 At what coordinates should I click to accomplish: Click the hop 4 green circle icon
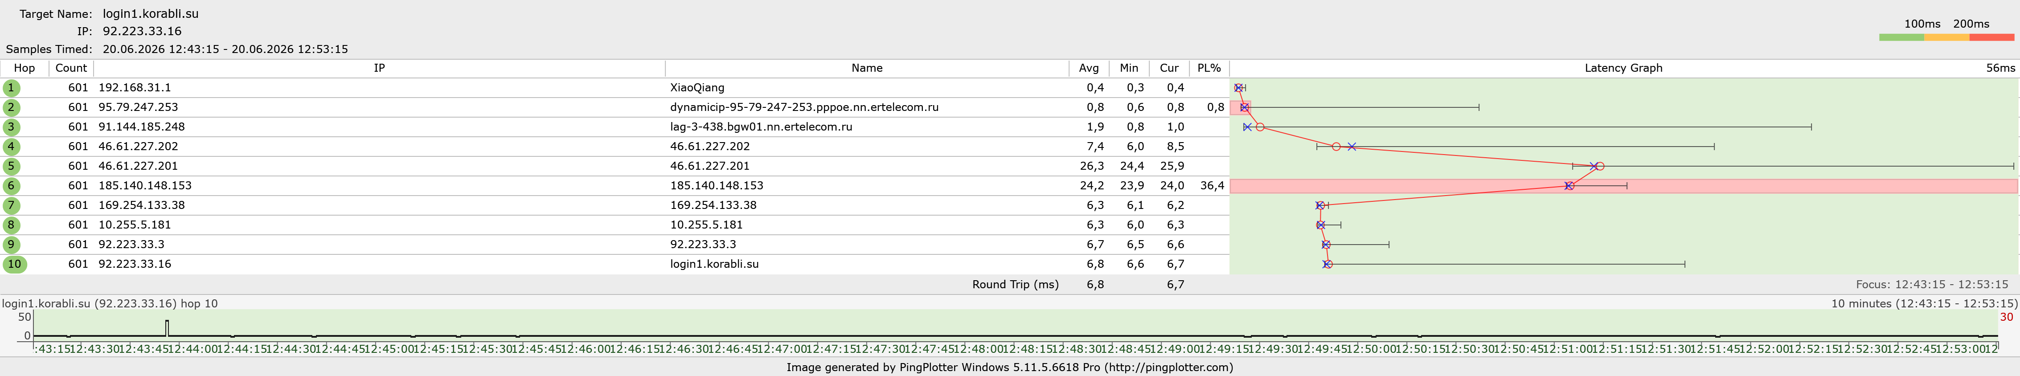coord(11,147)
